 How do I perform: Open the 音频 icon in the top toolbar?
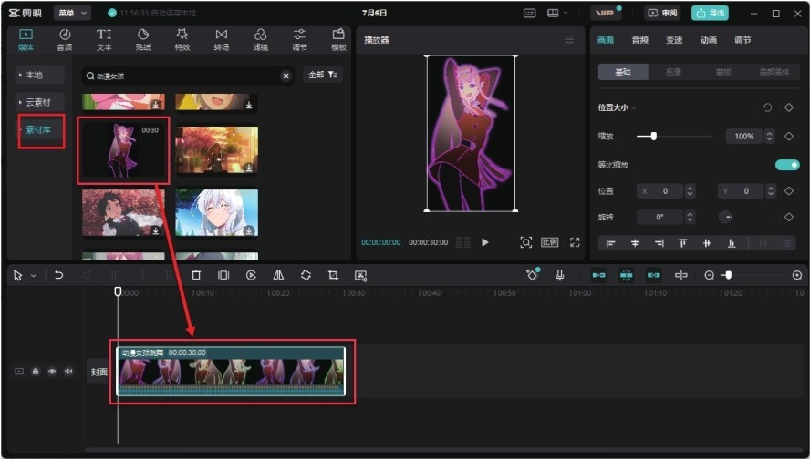(x=65, y=40)
